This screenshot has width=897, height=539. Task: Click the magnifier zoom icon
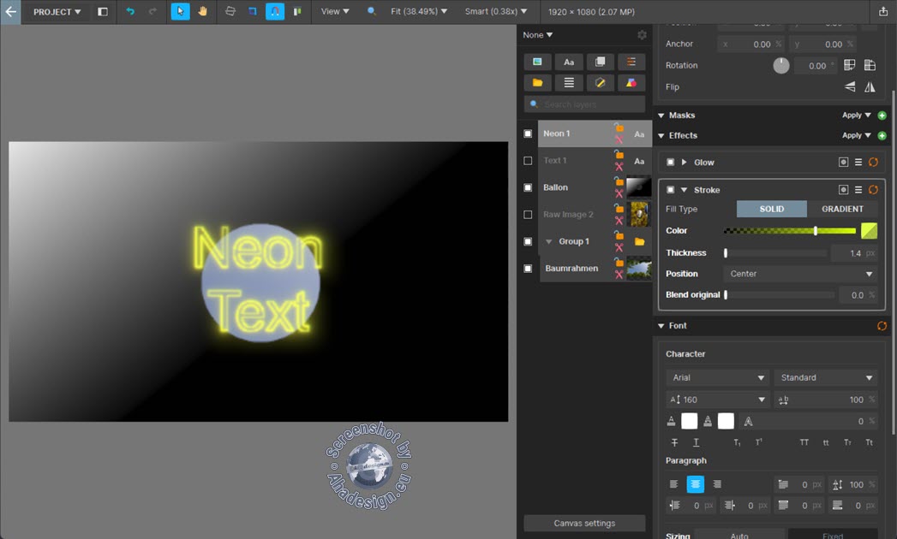pyautogui.click(x=372, y=11)
